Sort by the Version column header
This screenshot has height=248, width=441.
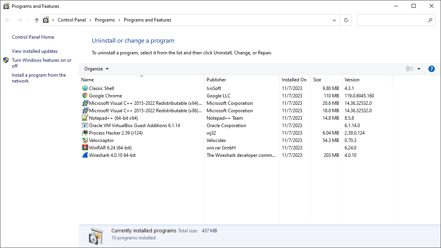(367, 80)
